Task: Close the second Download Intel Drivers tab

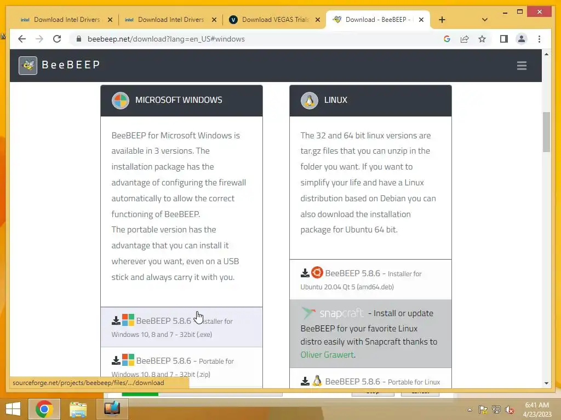Action: tap(214, 20)
